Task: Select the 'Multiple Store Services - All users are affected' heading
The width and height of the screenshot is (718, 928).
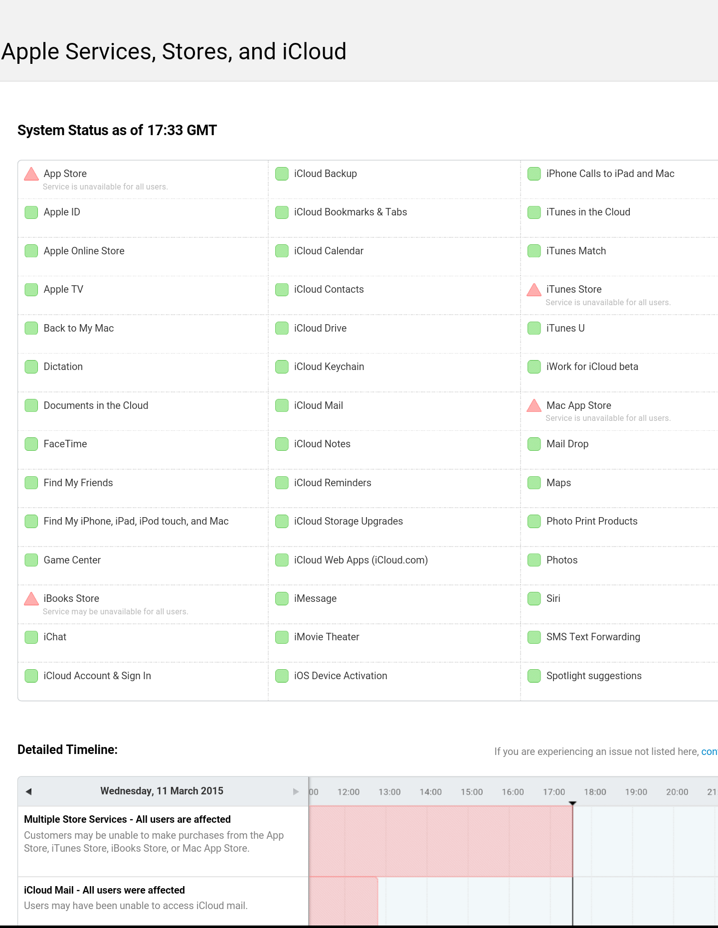Action: pos(127,819)
